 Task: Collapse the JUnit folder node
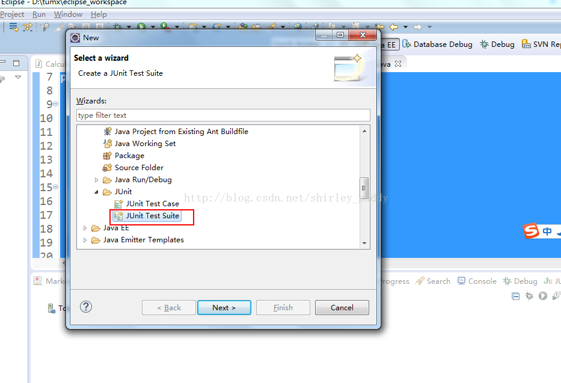click(96, 192)
